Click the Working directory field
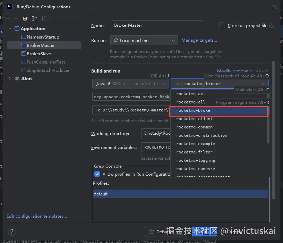The height and width of the screenshot is (243, 283). pyautogui.click(x=156, y=133)
